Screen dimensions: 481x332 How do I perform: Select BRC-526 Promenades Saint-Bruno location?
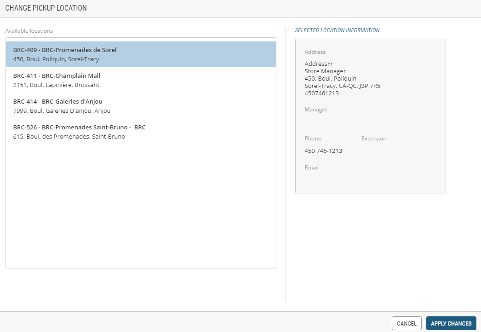pos(141,132)
